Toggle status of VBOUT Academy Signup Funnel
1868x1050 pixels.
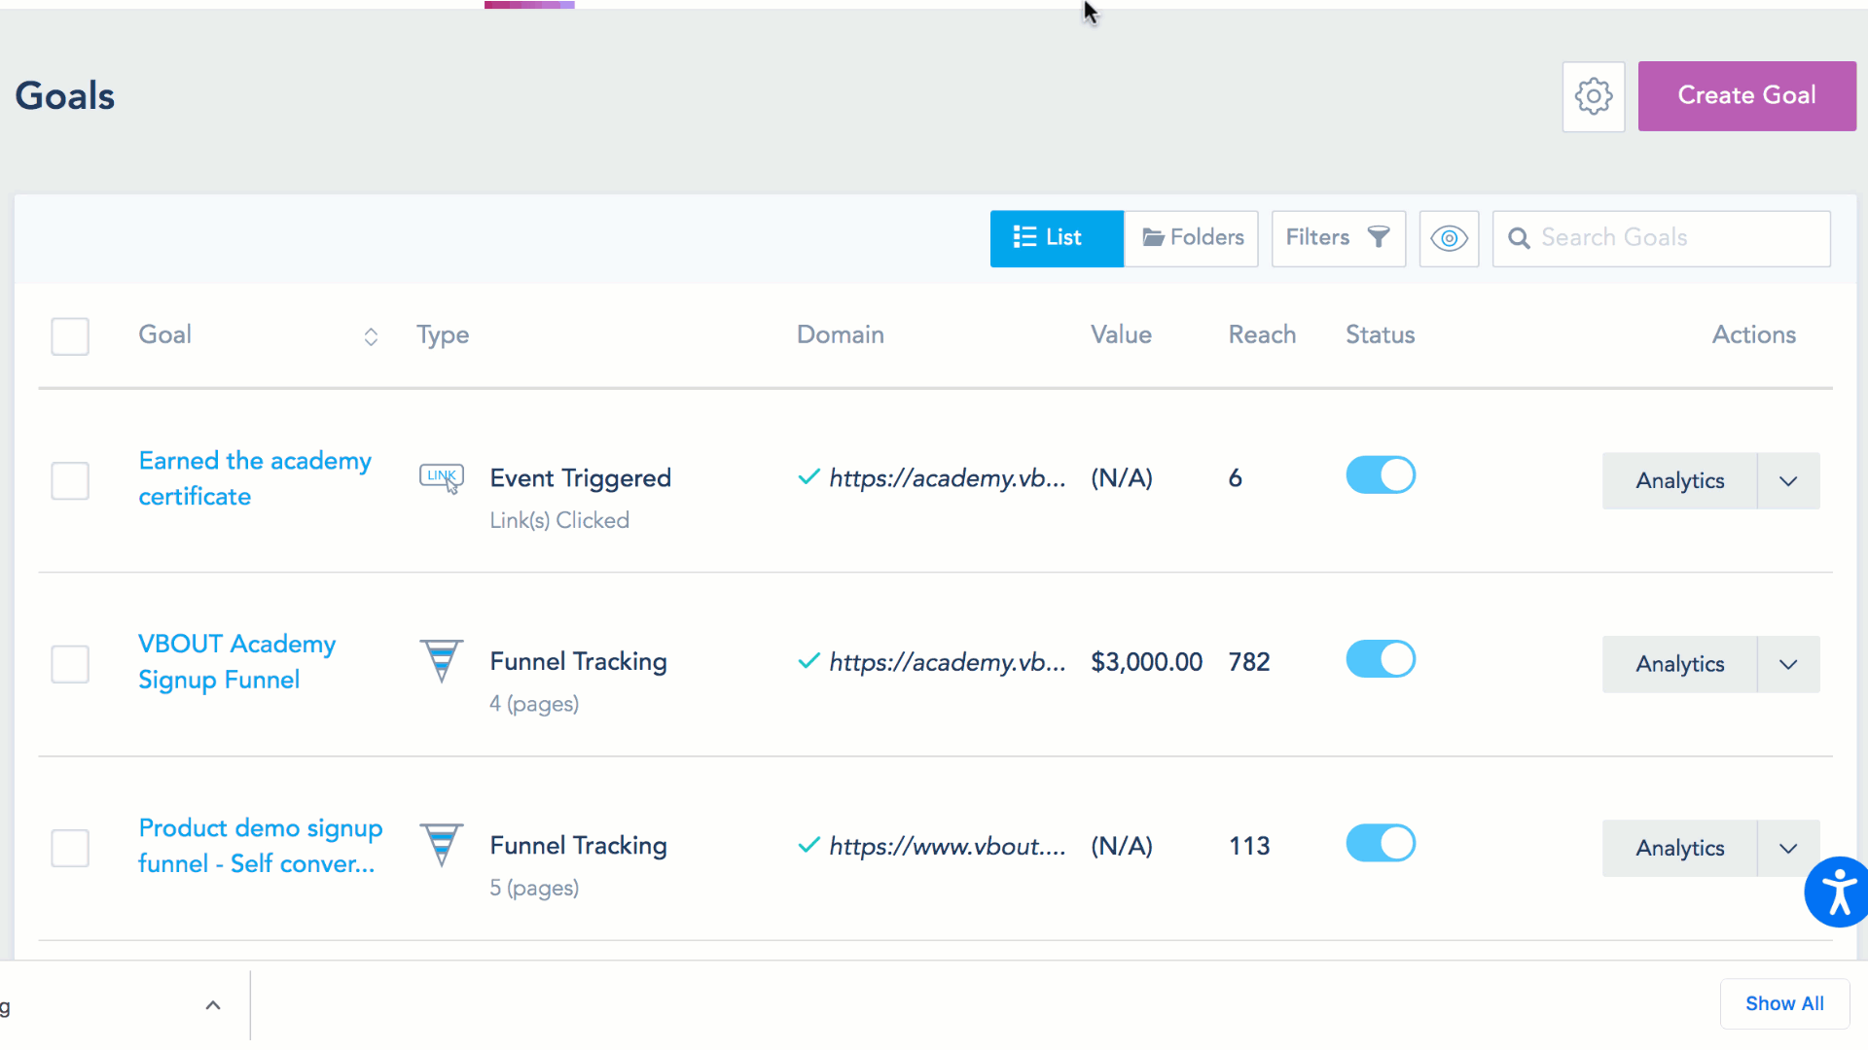point(1380,659)
